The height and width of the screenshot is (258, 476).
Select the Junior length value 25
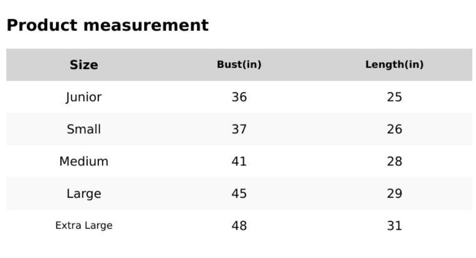(394, 97)
